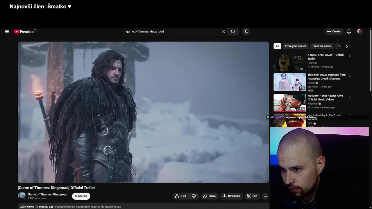Open Wacotron - Best Rapper Alive title
The width and height of the screenshot is (372, 209).
click(325, 98)
